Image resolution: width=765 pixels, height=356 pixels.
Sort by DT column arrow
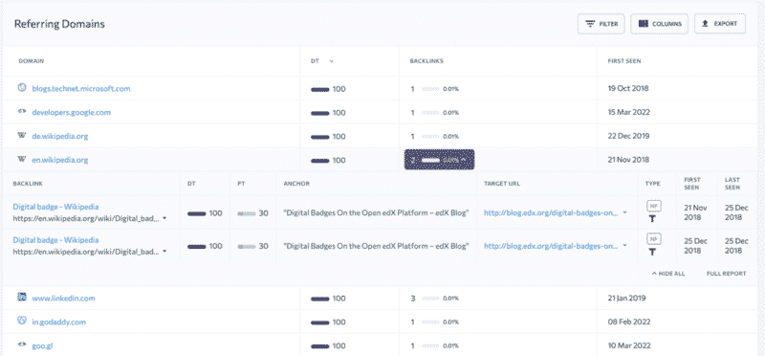(x=331, y=61)
